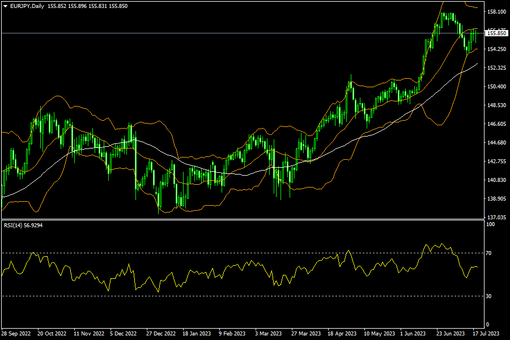Select the 154.250 price scale label
Screen dimensions: 510x340
click(496, 49)
